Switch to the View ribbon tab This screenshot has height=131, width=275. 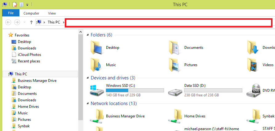(52, 13)
